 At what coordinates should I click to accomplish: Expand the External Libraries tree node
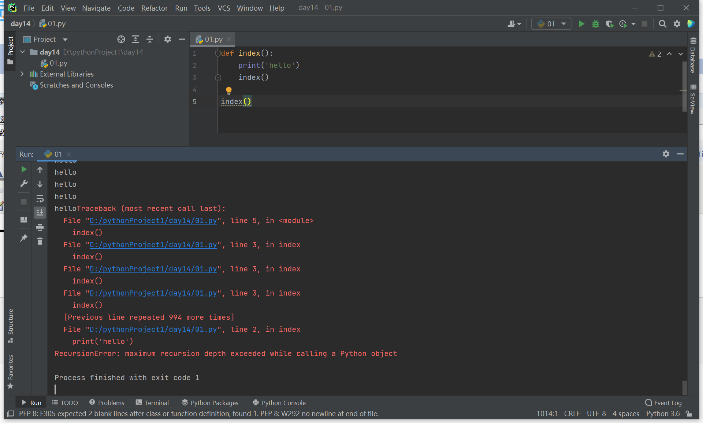click(x=22, y=74)
